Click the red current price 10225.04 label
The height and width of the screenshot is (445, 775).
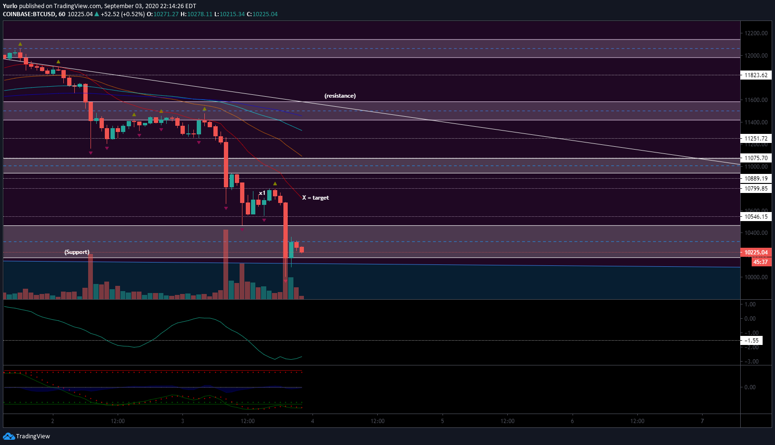click(x=756, y=253)
